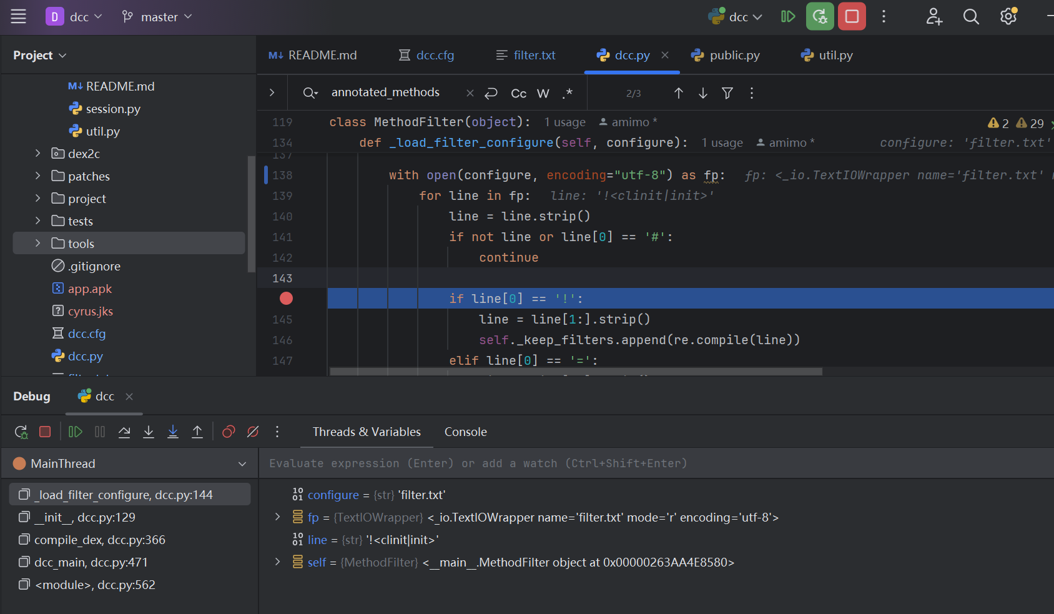1054x614 pixels.
Task: Click the New Line icon in search bar
Action: click(491, 93)
